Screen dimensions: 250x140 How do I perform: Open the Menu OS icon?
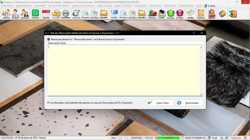click(76, 14)
